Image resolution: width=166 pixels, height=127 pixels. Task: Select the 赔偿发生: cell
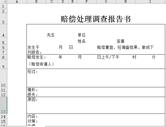(36, 57)
